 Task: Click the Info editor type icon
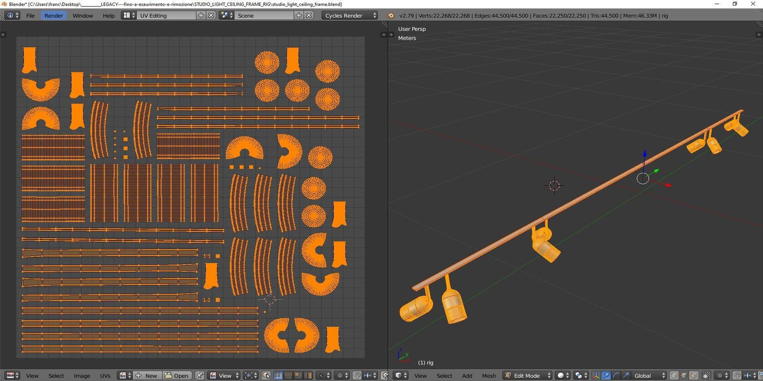click(12, 15)
